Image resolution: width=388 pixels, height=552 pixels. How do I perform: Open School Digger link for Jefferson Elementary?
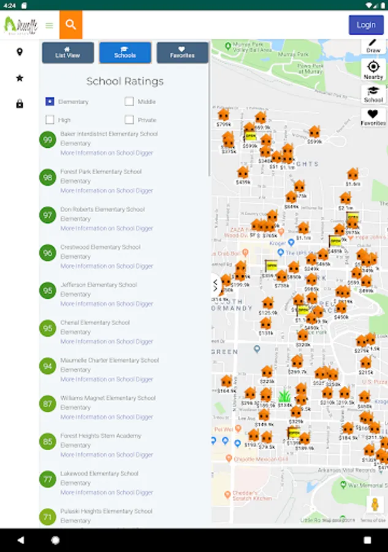click(x=107, y=304)
